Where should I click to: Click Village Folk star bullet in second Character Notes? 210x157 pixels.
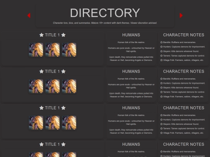click(161, 97)
